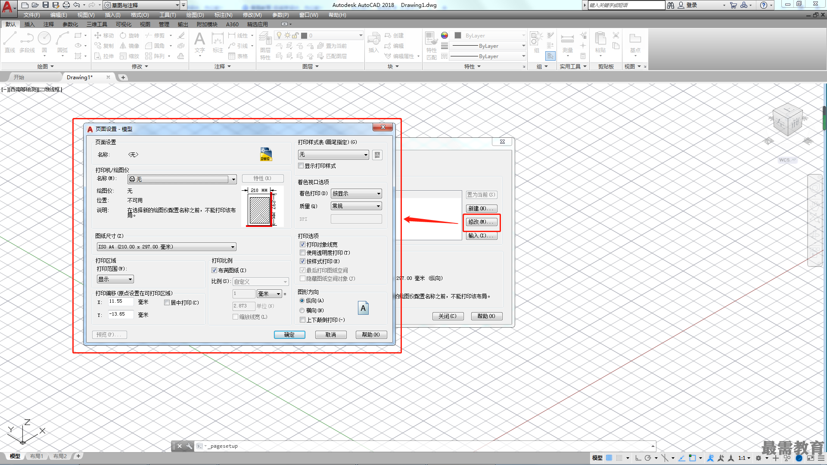Toggle 按样式打印 checkbox
Viewport: 827px width, 465px height.
pos(302,261)
